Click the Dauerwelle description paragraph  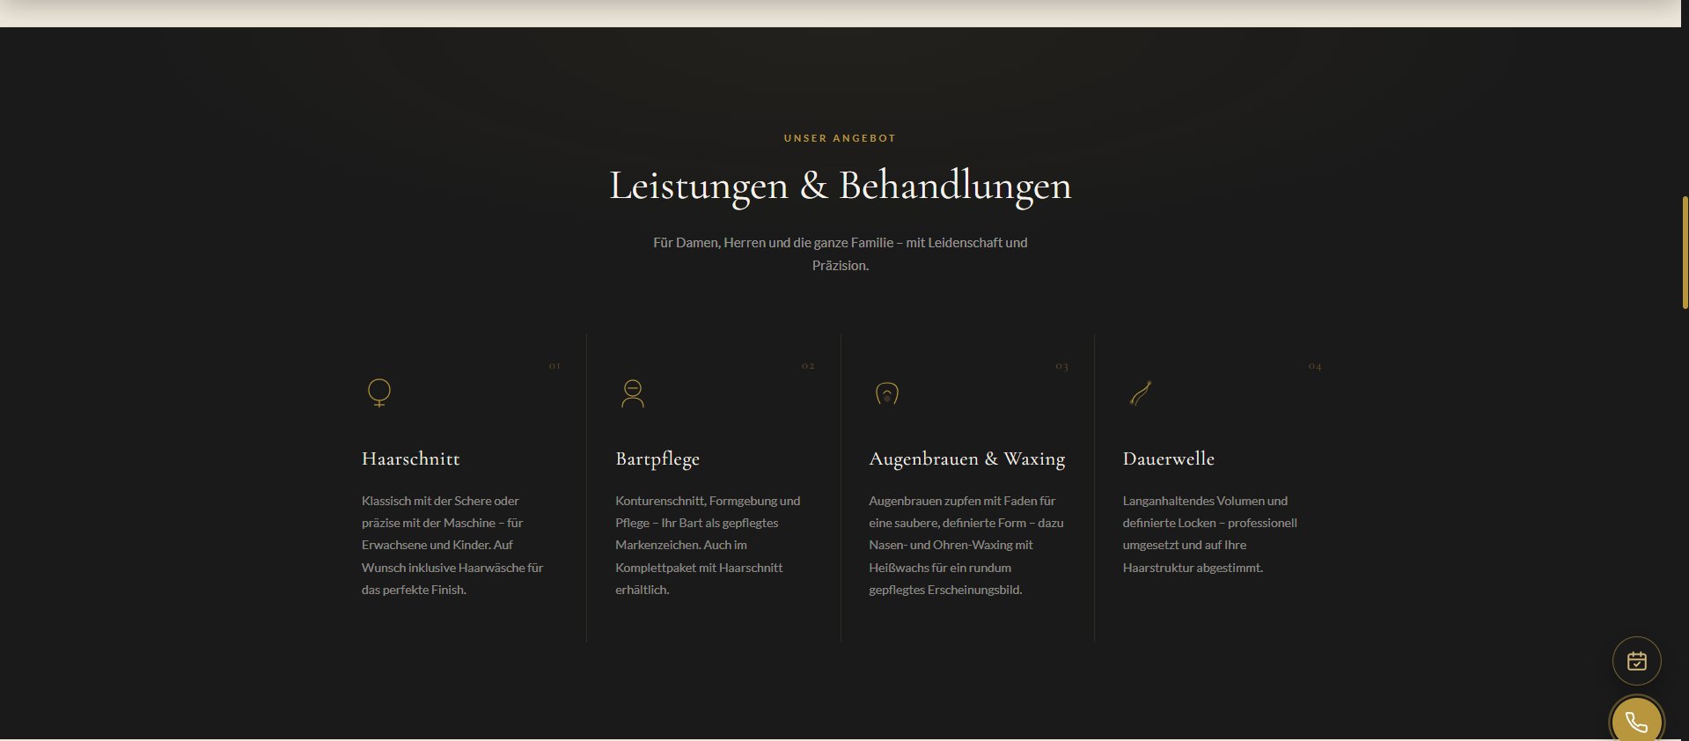(x=1210, y=534)
